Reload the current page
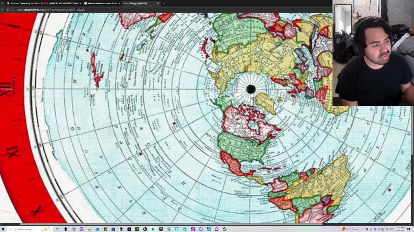The width and height of the screenshot is (414, 232). (x=8, y=10)
